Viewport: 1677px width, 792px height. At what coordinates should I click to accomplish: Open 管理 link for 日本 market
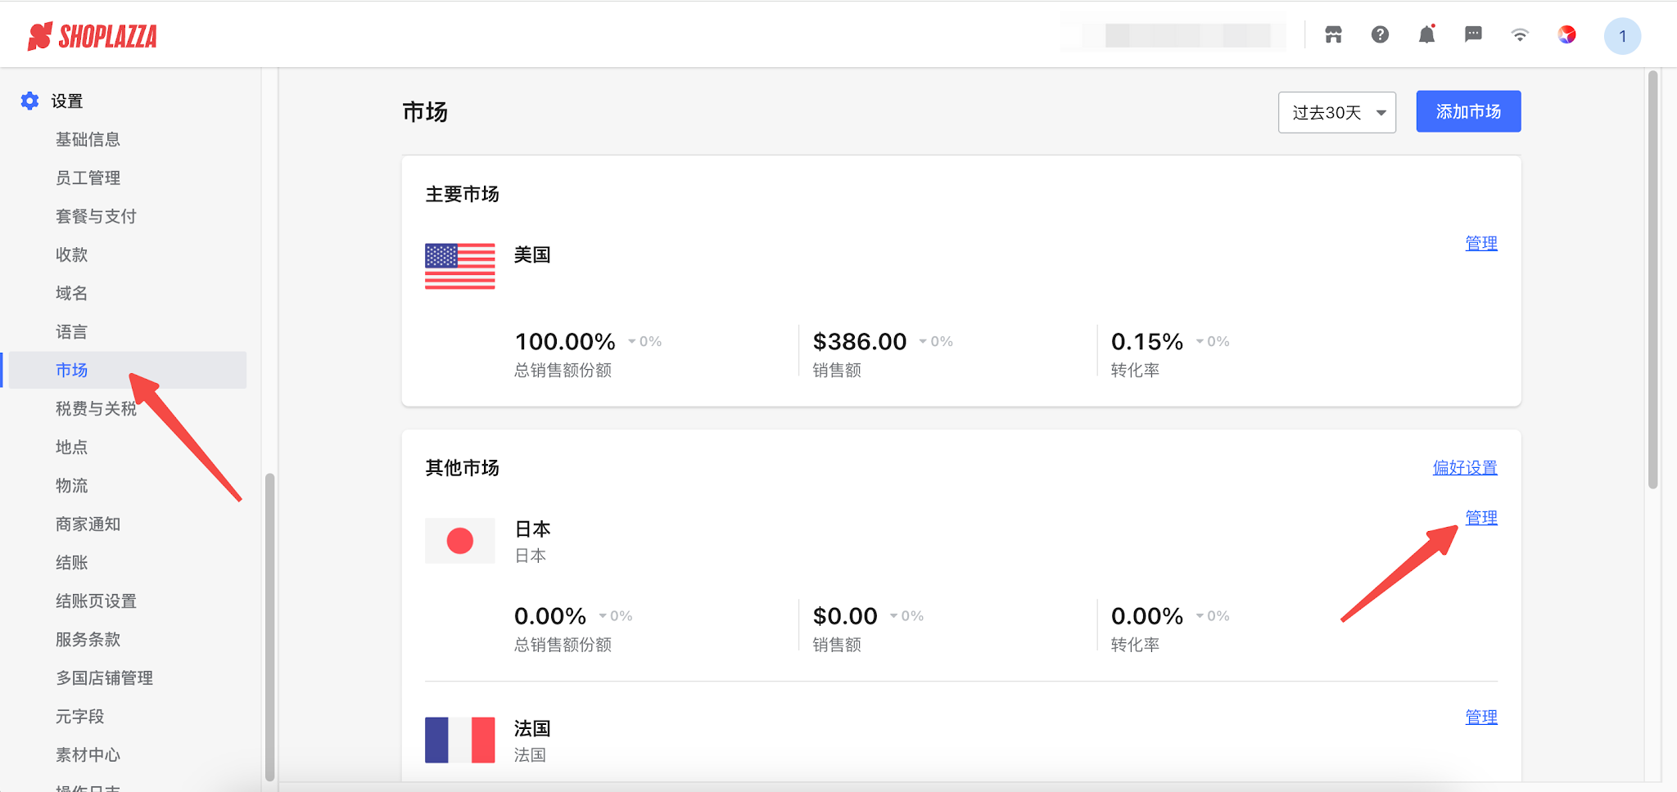click(1480, 517)
